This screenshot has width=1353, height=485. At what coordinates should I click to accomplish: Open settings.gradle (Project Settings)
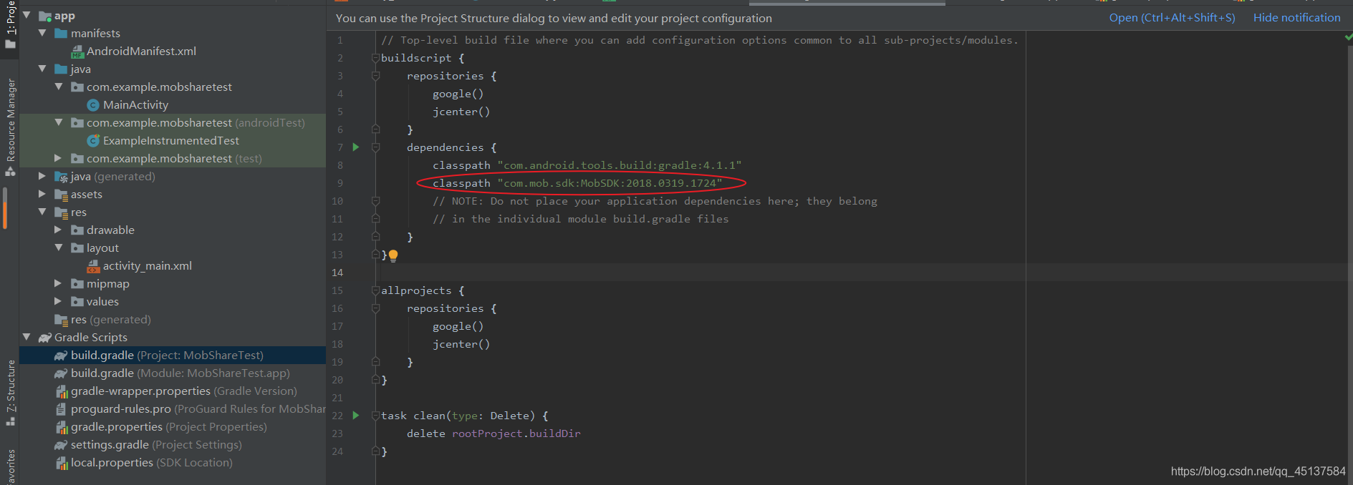(x=156, y=445)
